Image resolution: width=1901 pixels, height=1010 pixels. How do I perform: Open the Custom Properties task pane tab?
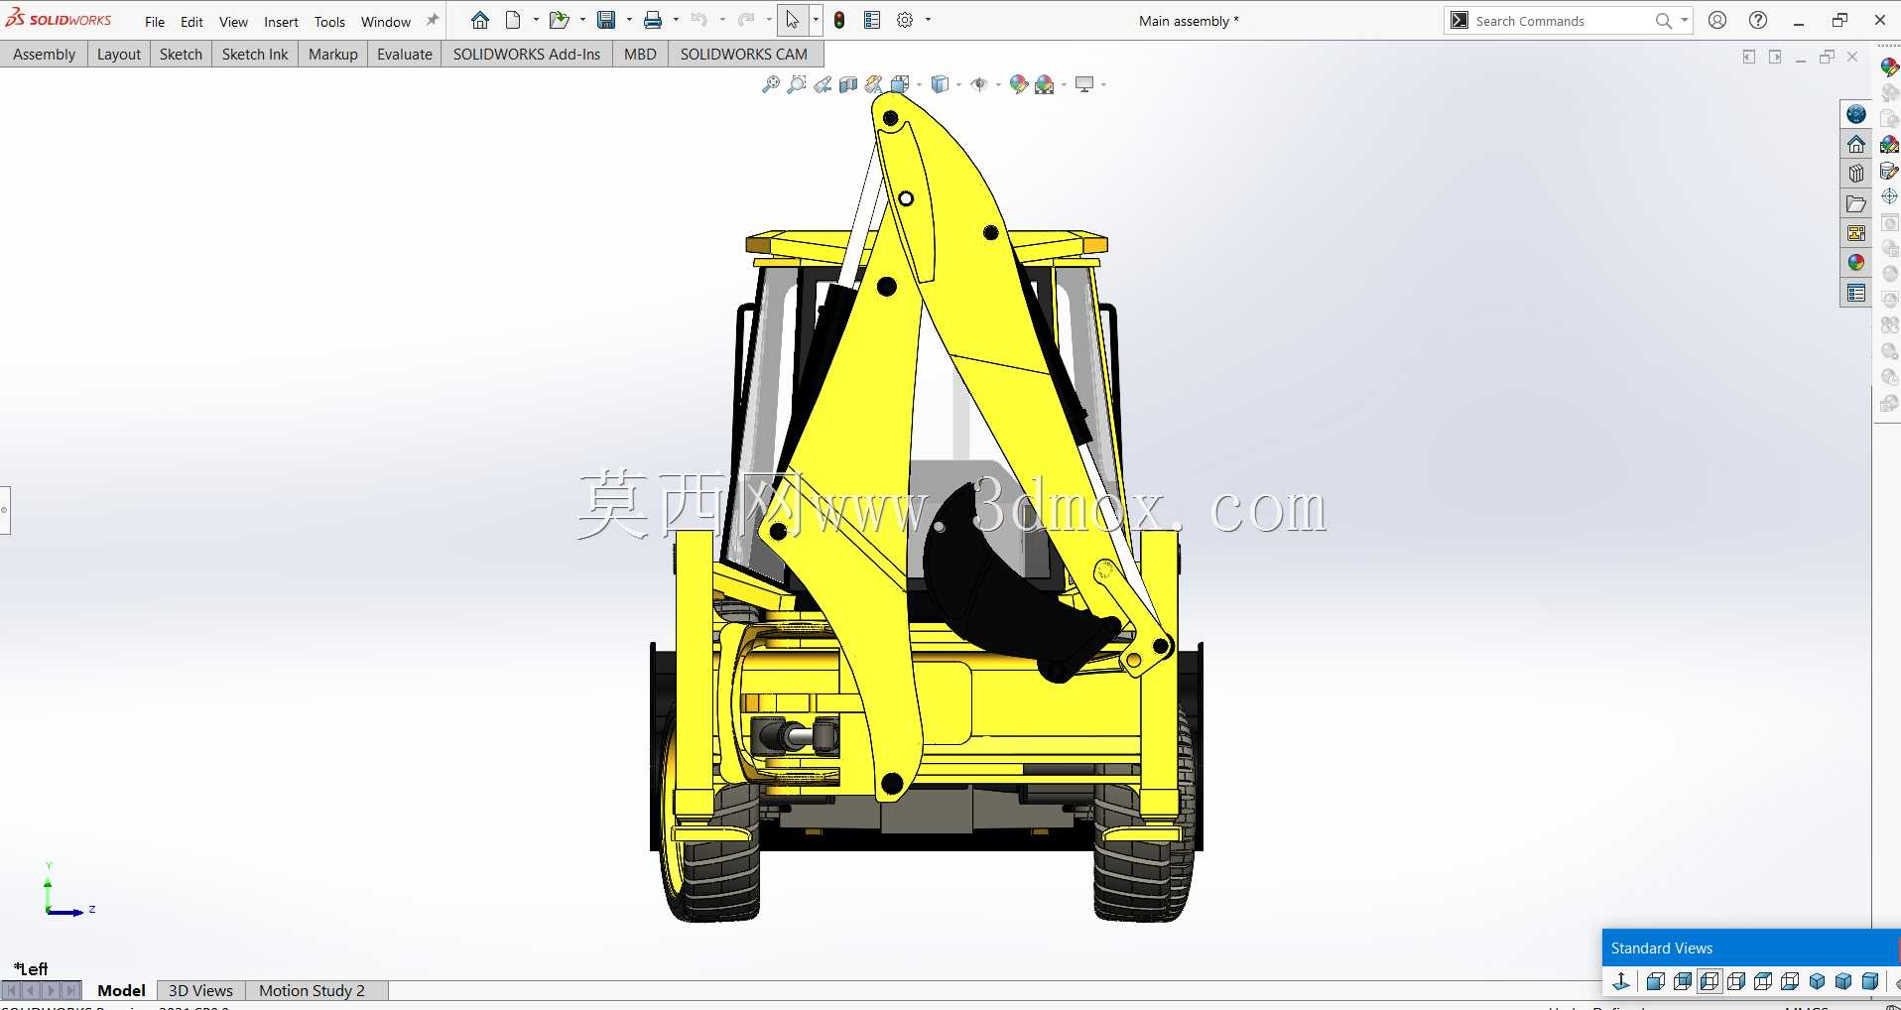[x=1856, y=293]
